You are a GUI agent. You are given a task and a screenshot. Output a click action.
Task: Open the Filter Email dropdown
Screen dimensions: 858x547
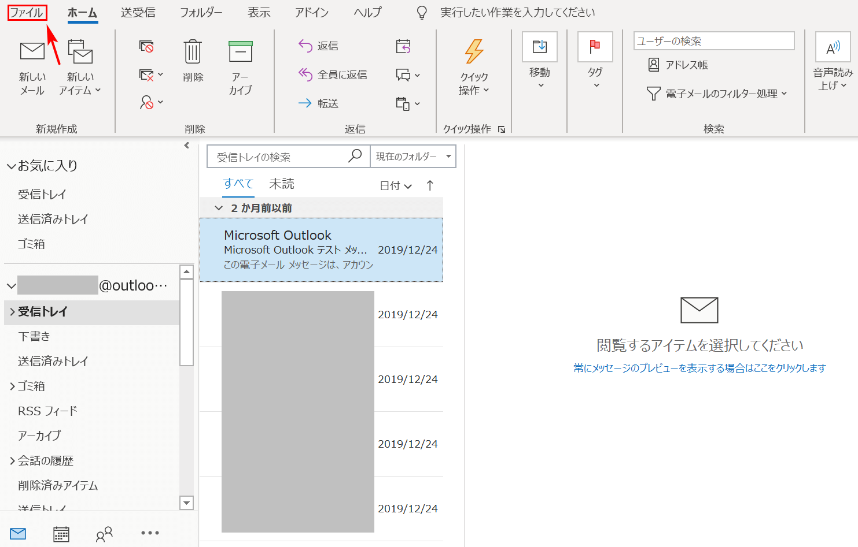717,94
